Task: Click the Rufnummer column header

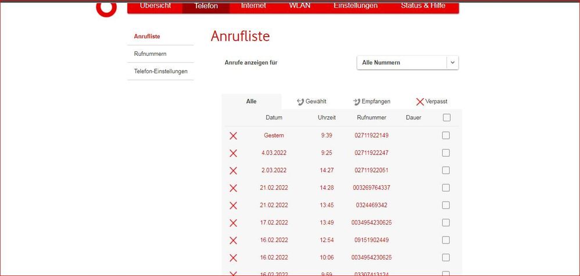Action: click(371, 117)
